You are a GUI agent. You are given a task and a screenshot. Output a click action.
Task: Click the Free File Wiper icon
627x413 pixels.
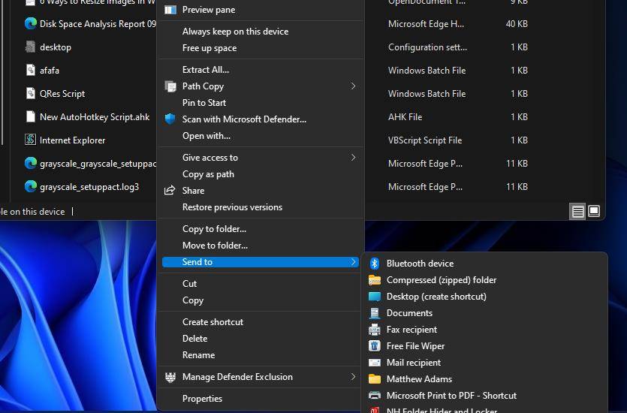click(374, 346)
